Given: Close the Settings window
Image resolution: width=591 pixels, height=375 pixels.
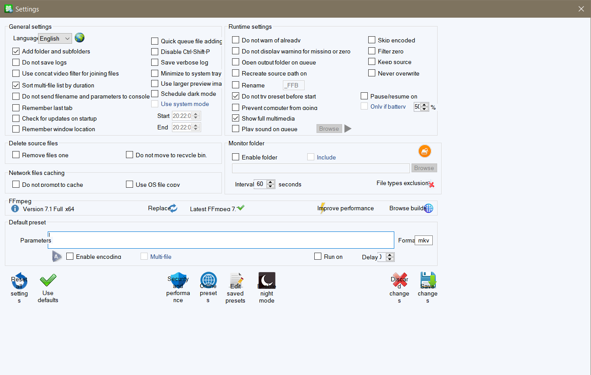Looking at the screenshot, I should (581, 9).
